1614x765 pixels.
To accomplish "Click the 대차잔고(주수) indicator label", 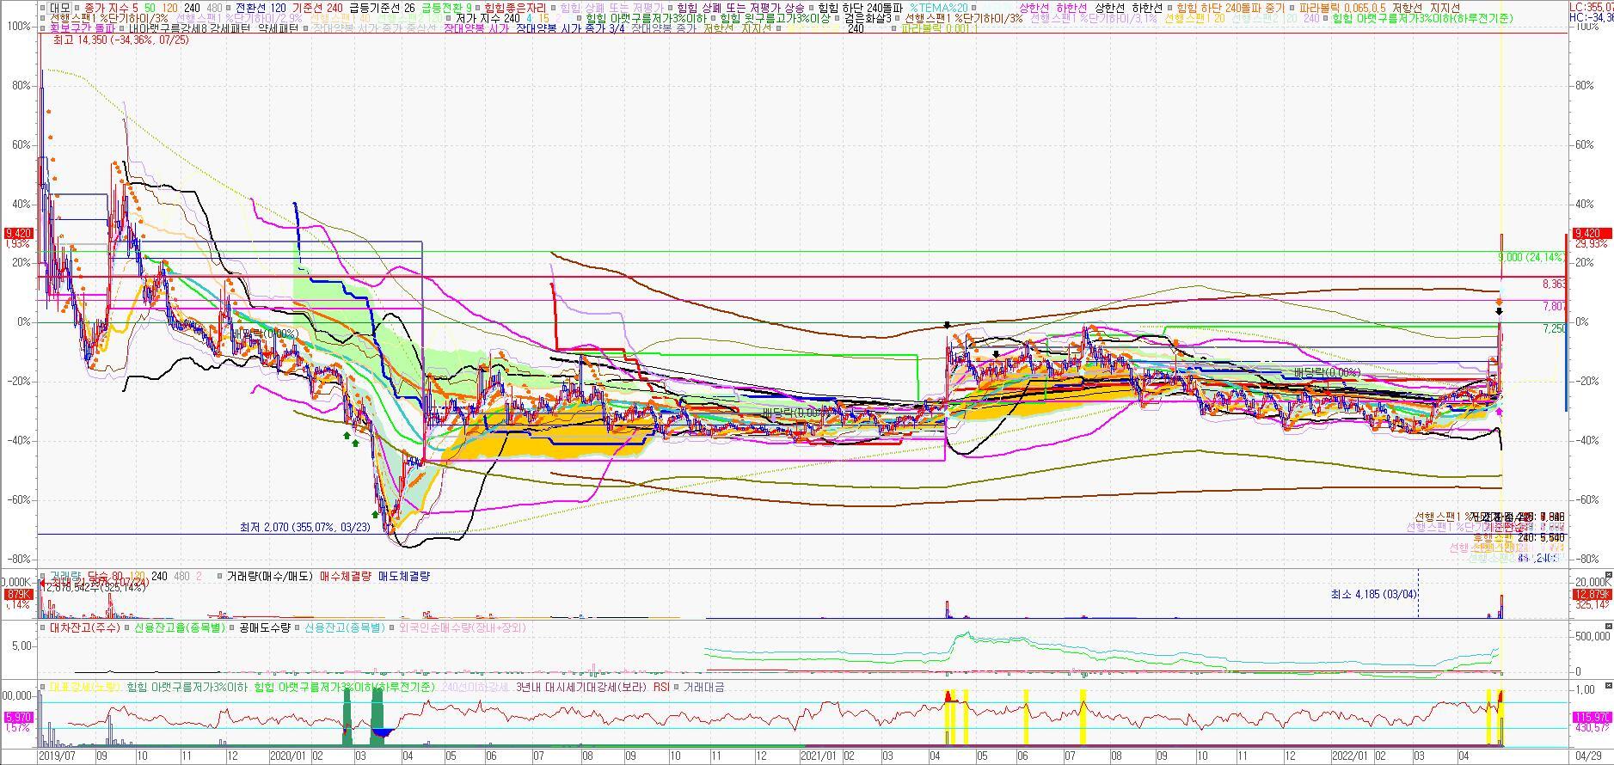I will tap(84, 628).
